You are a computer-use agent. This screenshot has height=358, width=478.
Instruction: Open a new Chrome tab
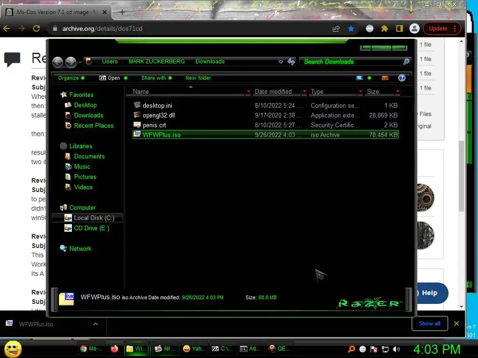[x=122, y=12]
